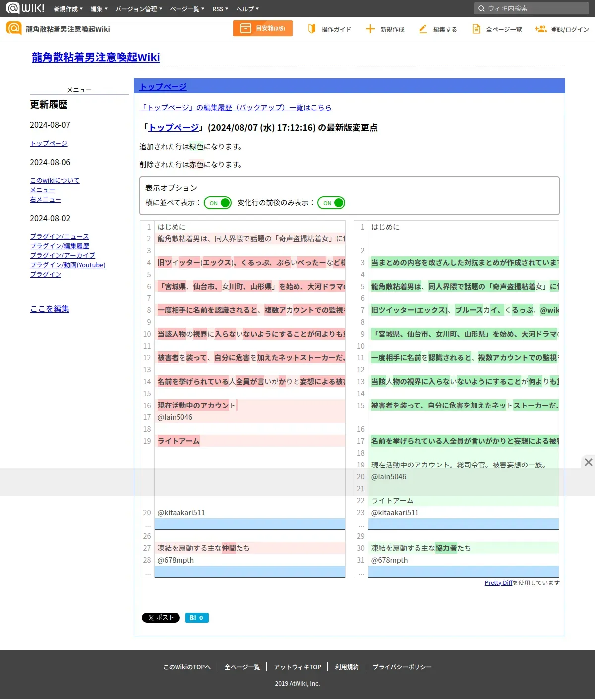Image resolution: width=595 pixels, height=699 pixels.
Task: Open プラグイン/動画(Youtube) sidebar link
Action: [x=67, y=265]
